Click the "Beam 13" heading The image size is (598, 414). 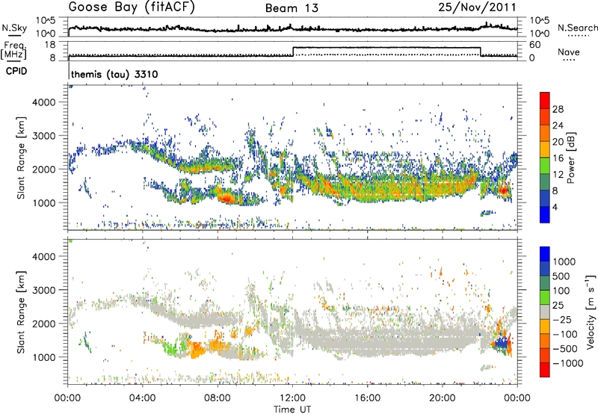click(292, 8)
